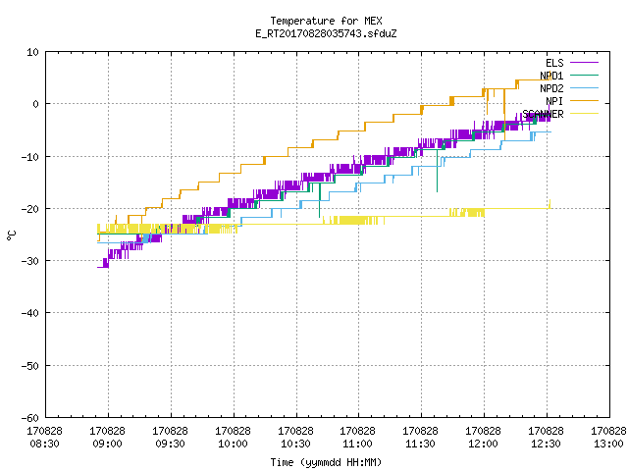Image resolution: width=628 pixels, height=471 pixels.
Task: Click the x-axis tick label 12:00
Action: pos(483,444)
